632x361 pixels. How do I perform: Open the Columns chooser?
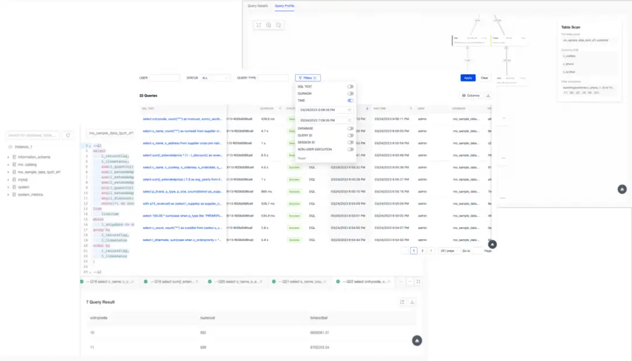click(470, 95)
